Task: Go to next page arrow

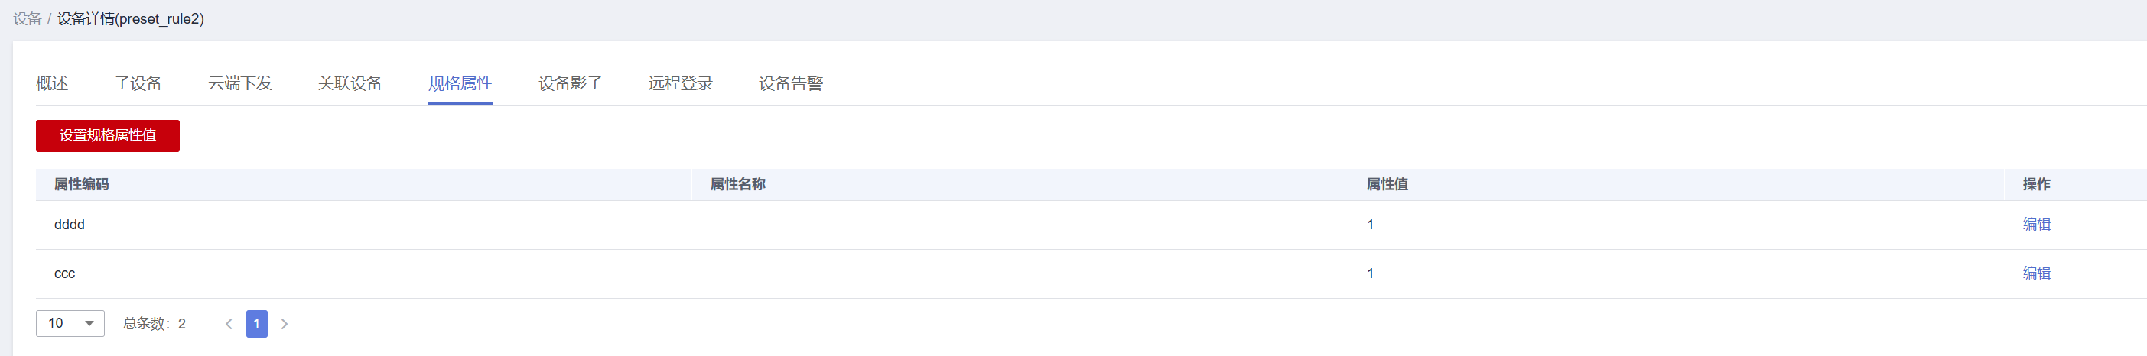Action: (x=285, y=324)
